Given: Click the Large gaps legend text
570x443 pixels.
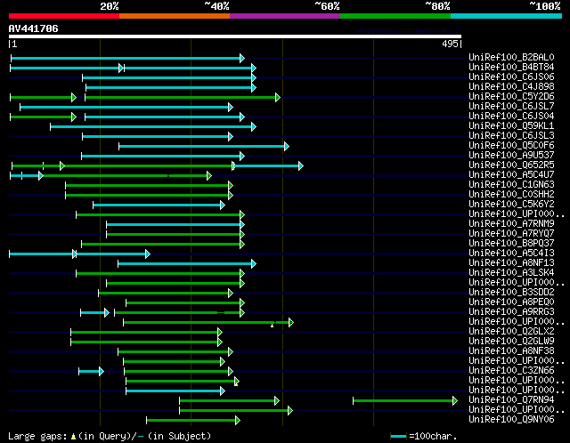Looking at the screenshot, I should click(110, 436).
